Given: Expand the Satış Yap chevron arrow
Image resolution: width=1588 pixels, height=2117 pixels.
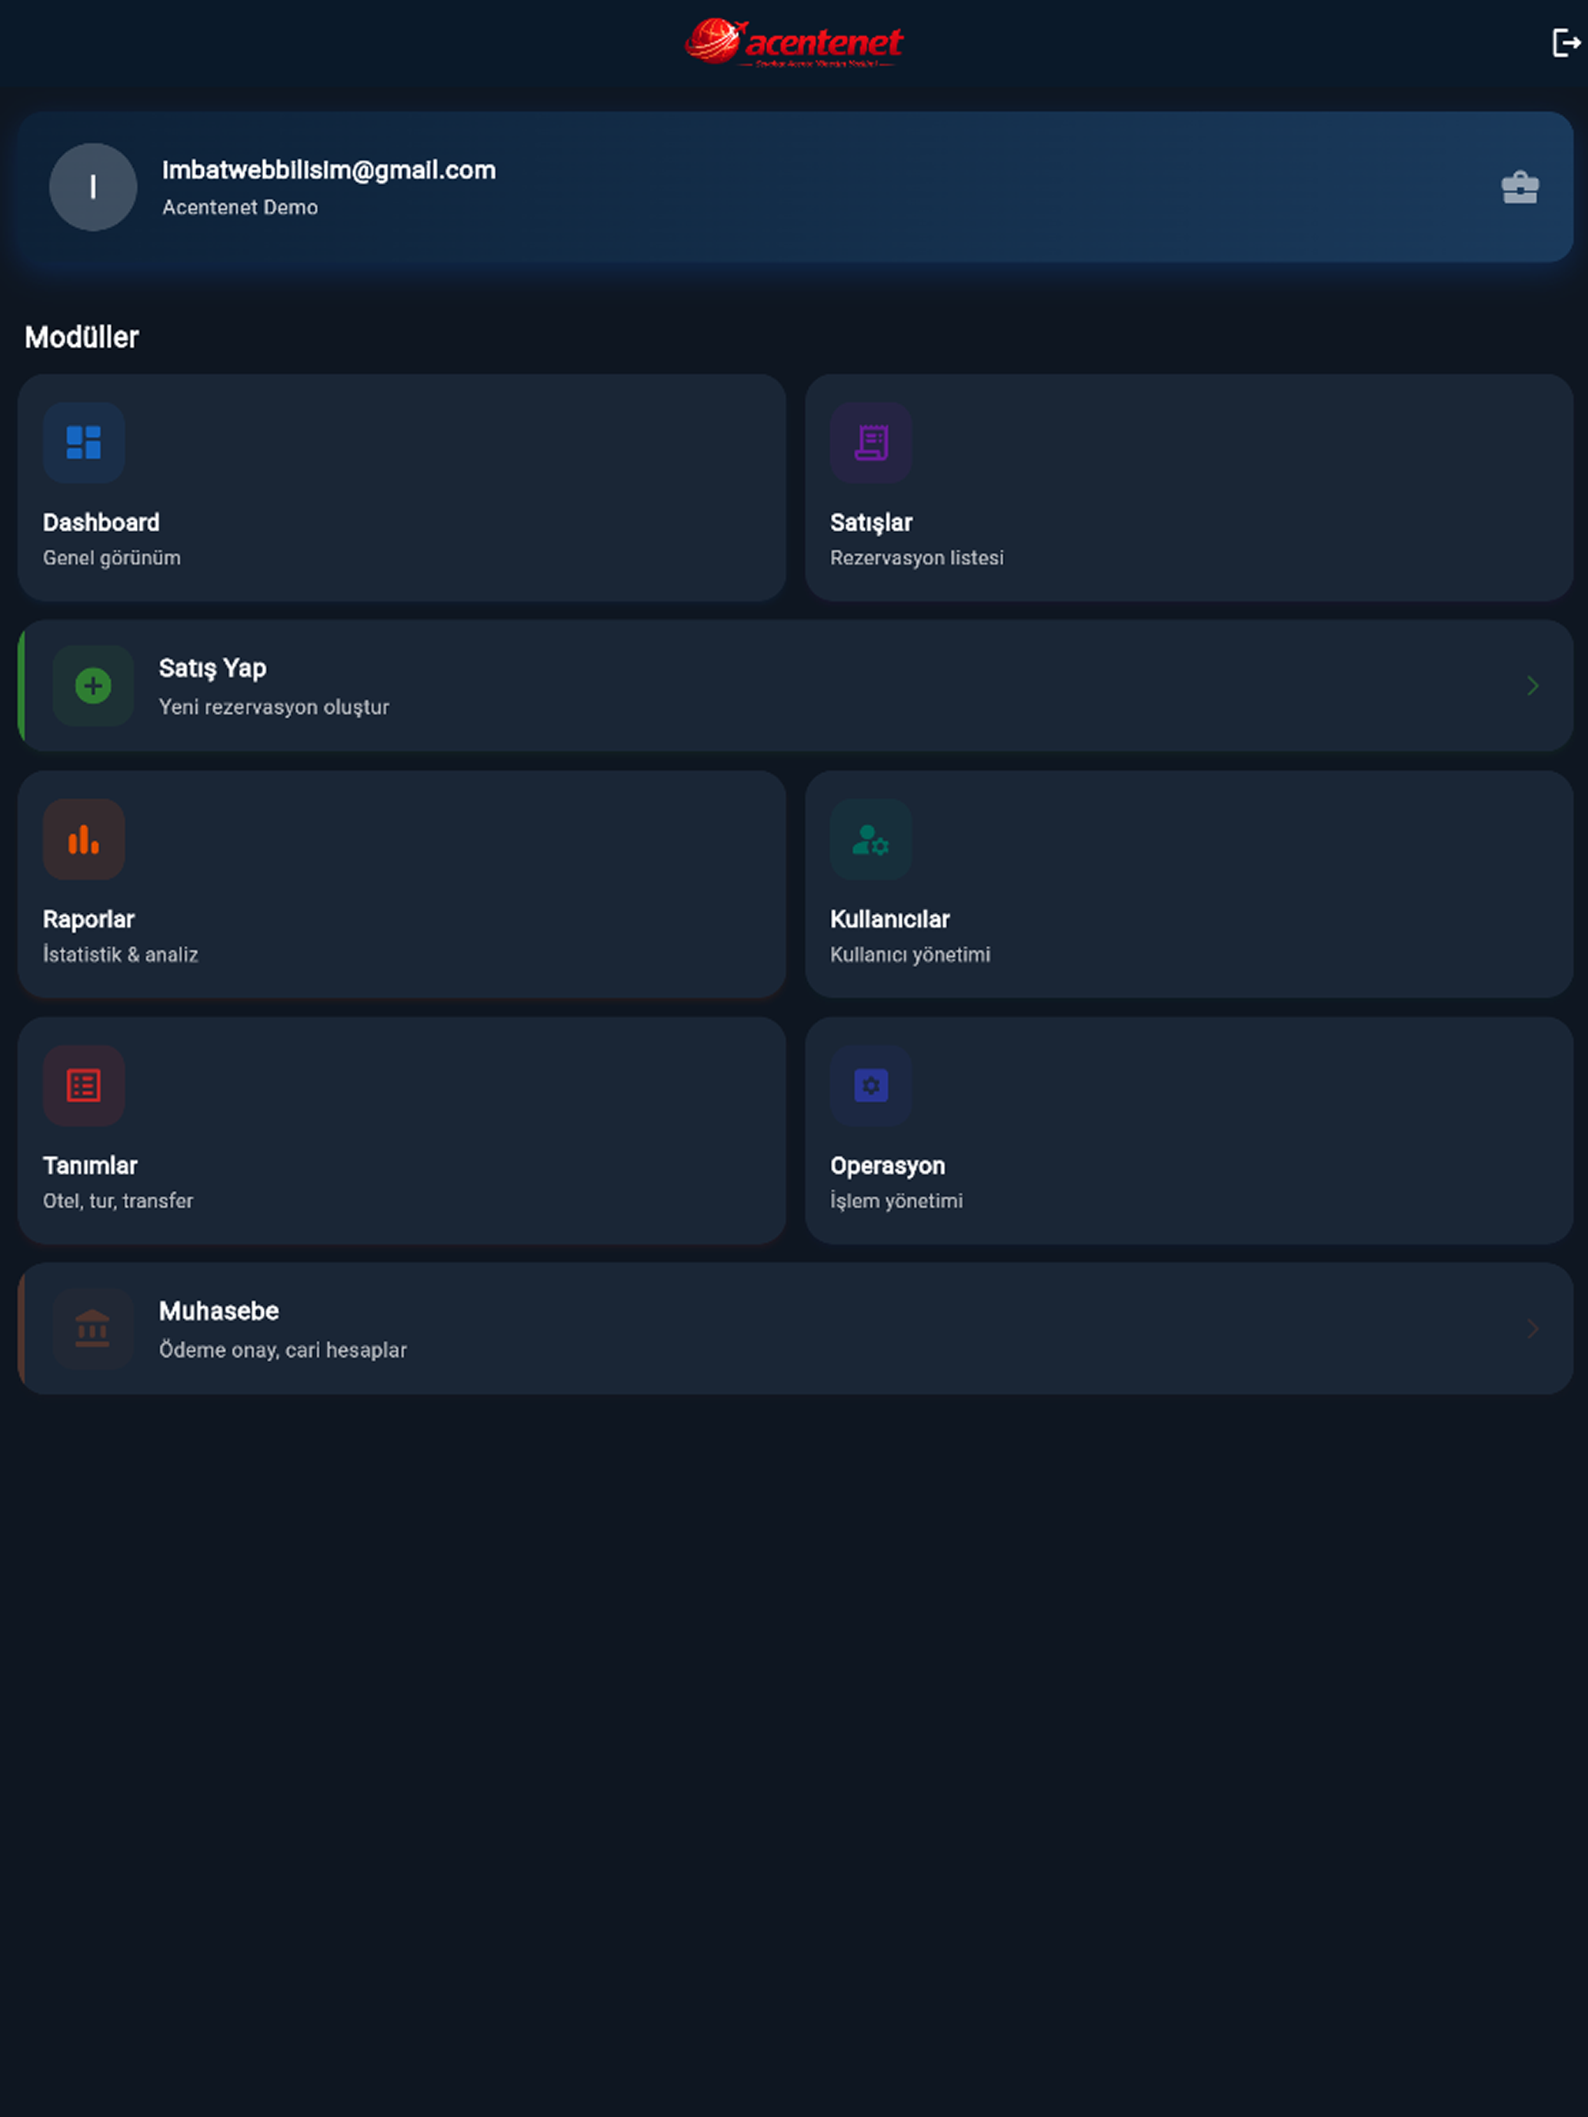Looking at the screenshot, I should pyautogui.click(x=1533, y=685).
